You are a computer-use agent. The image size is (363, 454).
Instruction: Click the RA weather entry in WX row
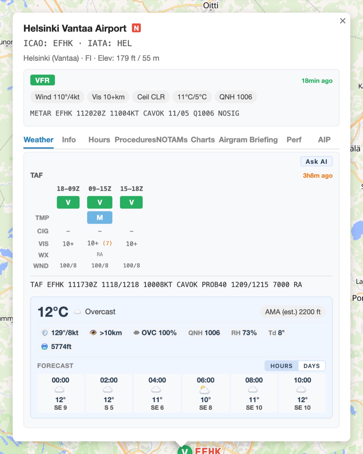[x=100, y=255]
